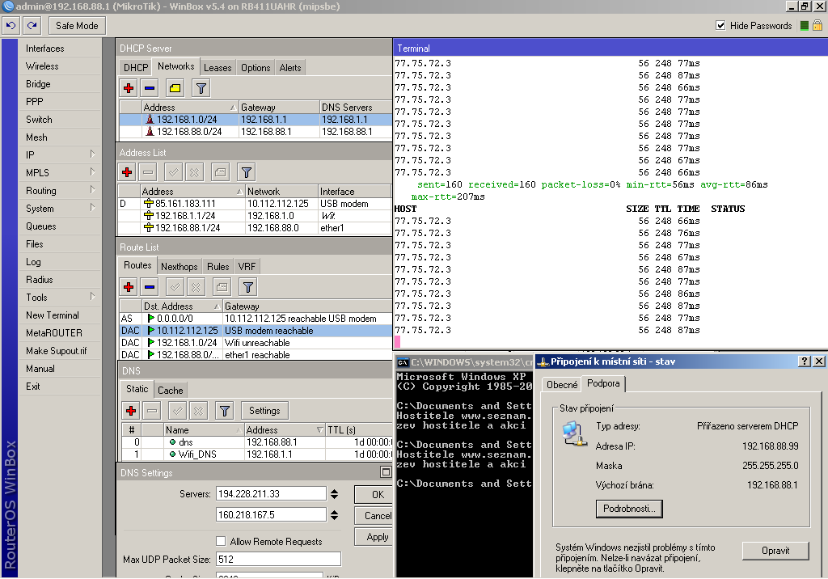
Task: Click the green status indicator square
Action: click(805, 25)
